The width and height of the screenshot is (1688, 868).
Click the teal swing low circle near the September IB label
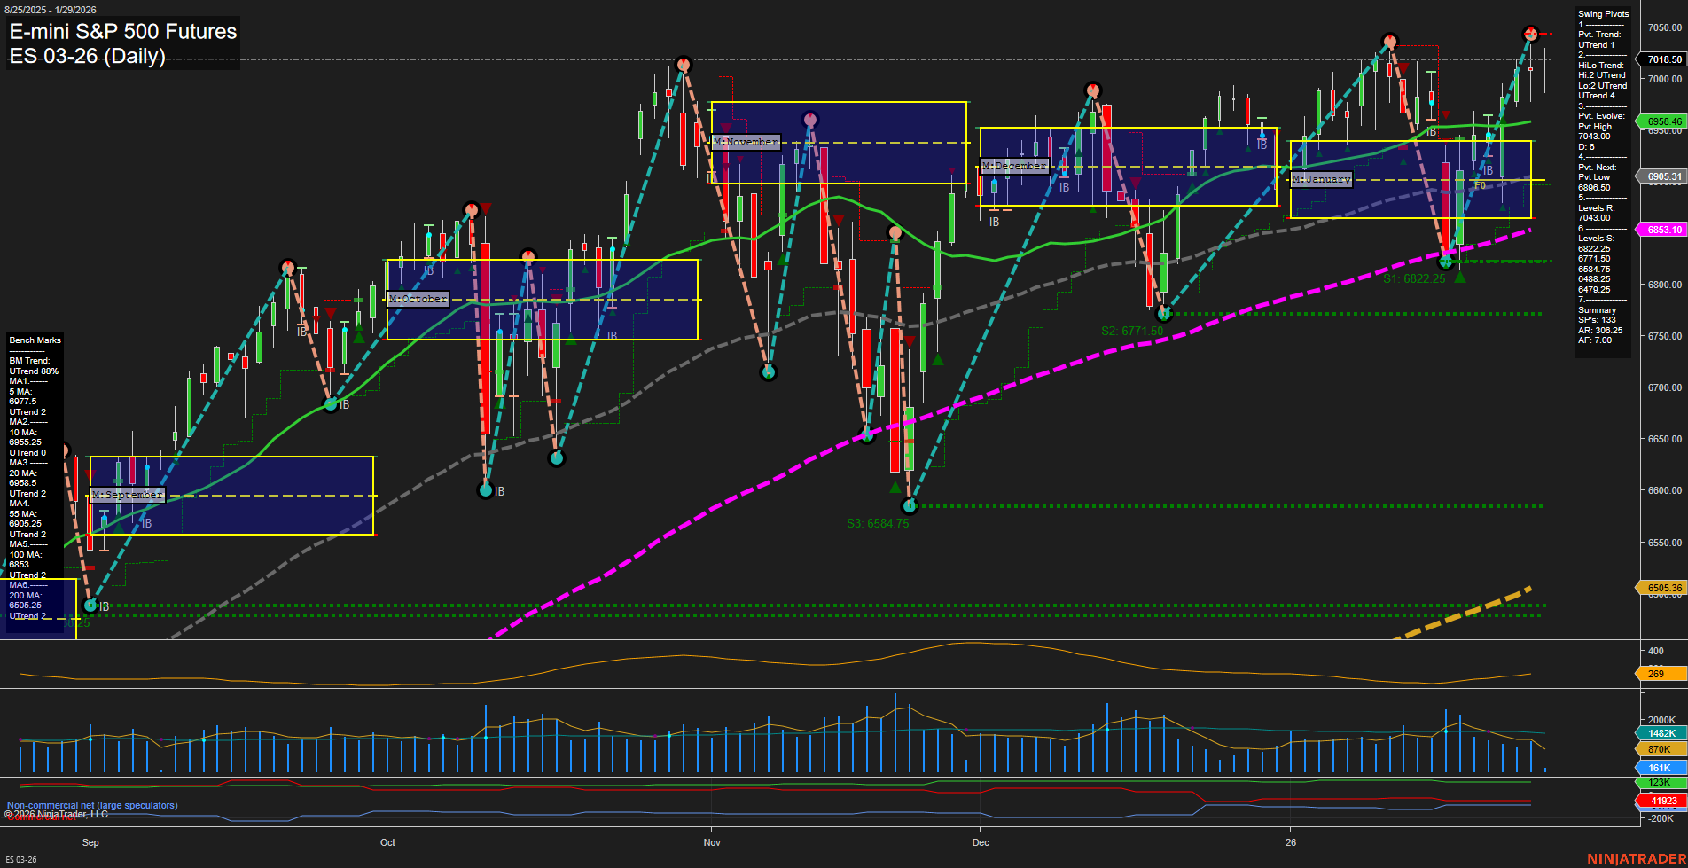(89, 605)
